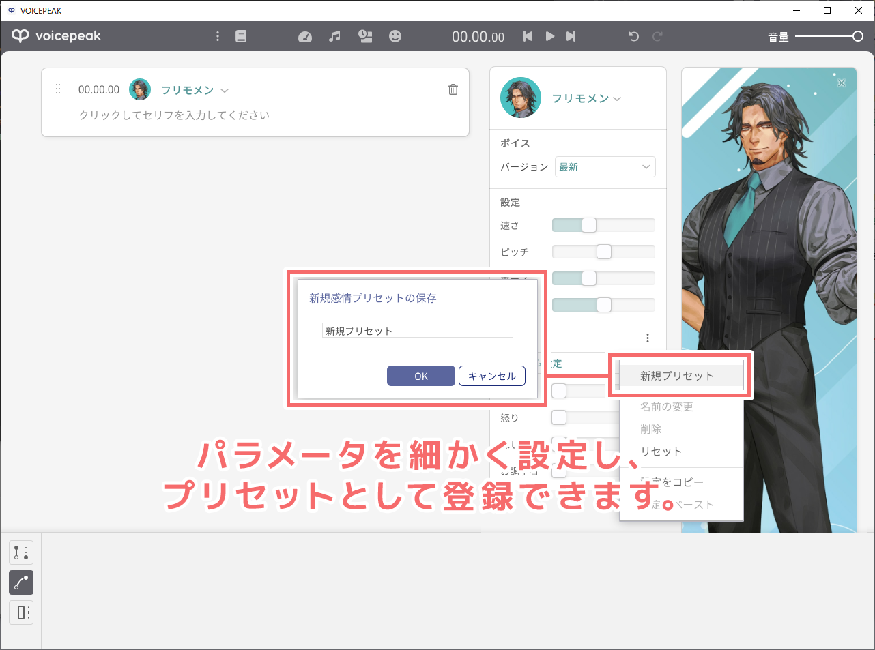The height and width of the screenshot is (650, 875).
Task: Click the セリフ text input placeholder
Action: [174, 115]
